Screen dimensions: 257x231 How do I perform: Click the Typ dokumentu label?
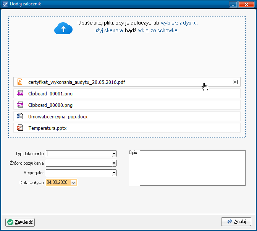click(30, 154)
